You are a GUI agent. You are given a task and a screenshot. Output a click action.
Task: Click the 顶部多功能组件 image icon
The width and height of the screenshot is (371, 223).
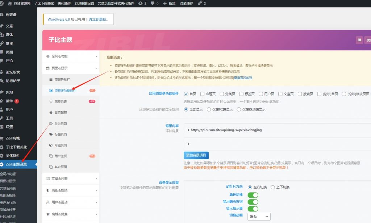[51, 91]
